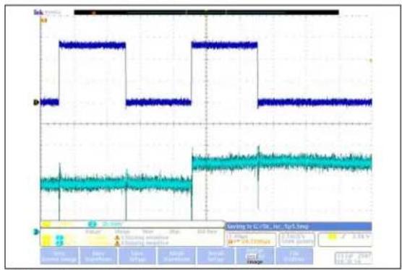
Task: Open the File Utilities menu button
Action: pyautogui.click(x=294, y=256)
